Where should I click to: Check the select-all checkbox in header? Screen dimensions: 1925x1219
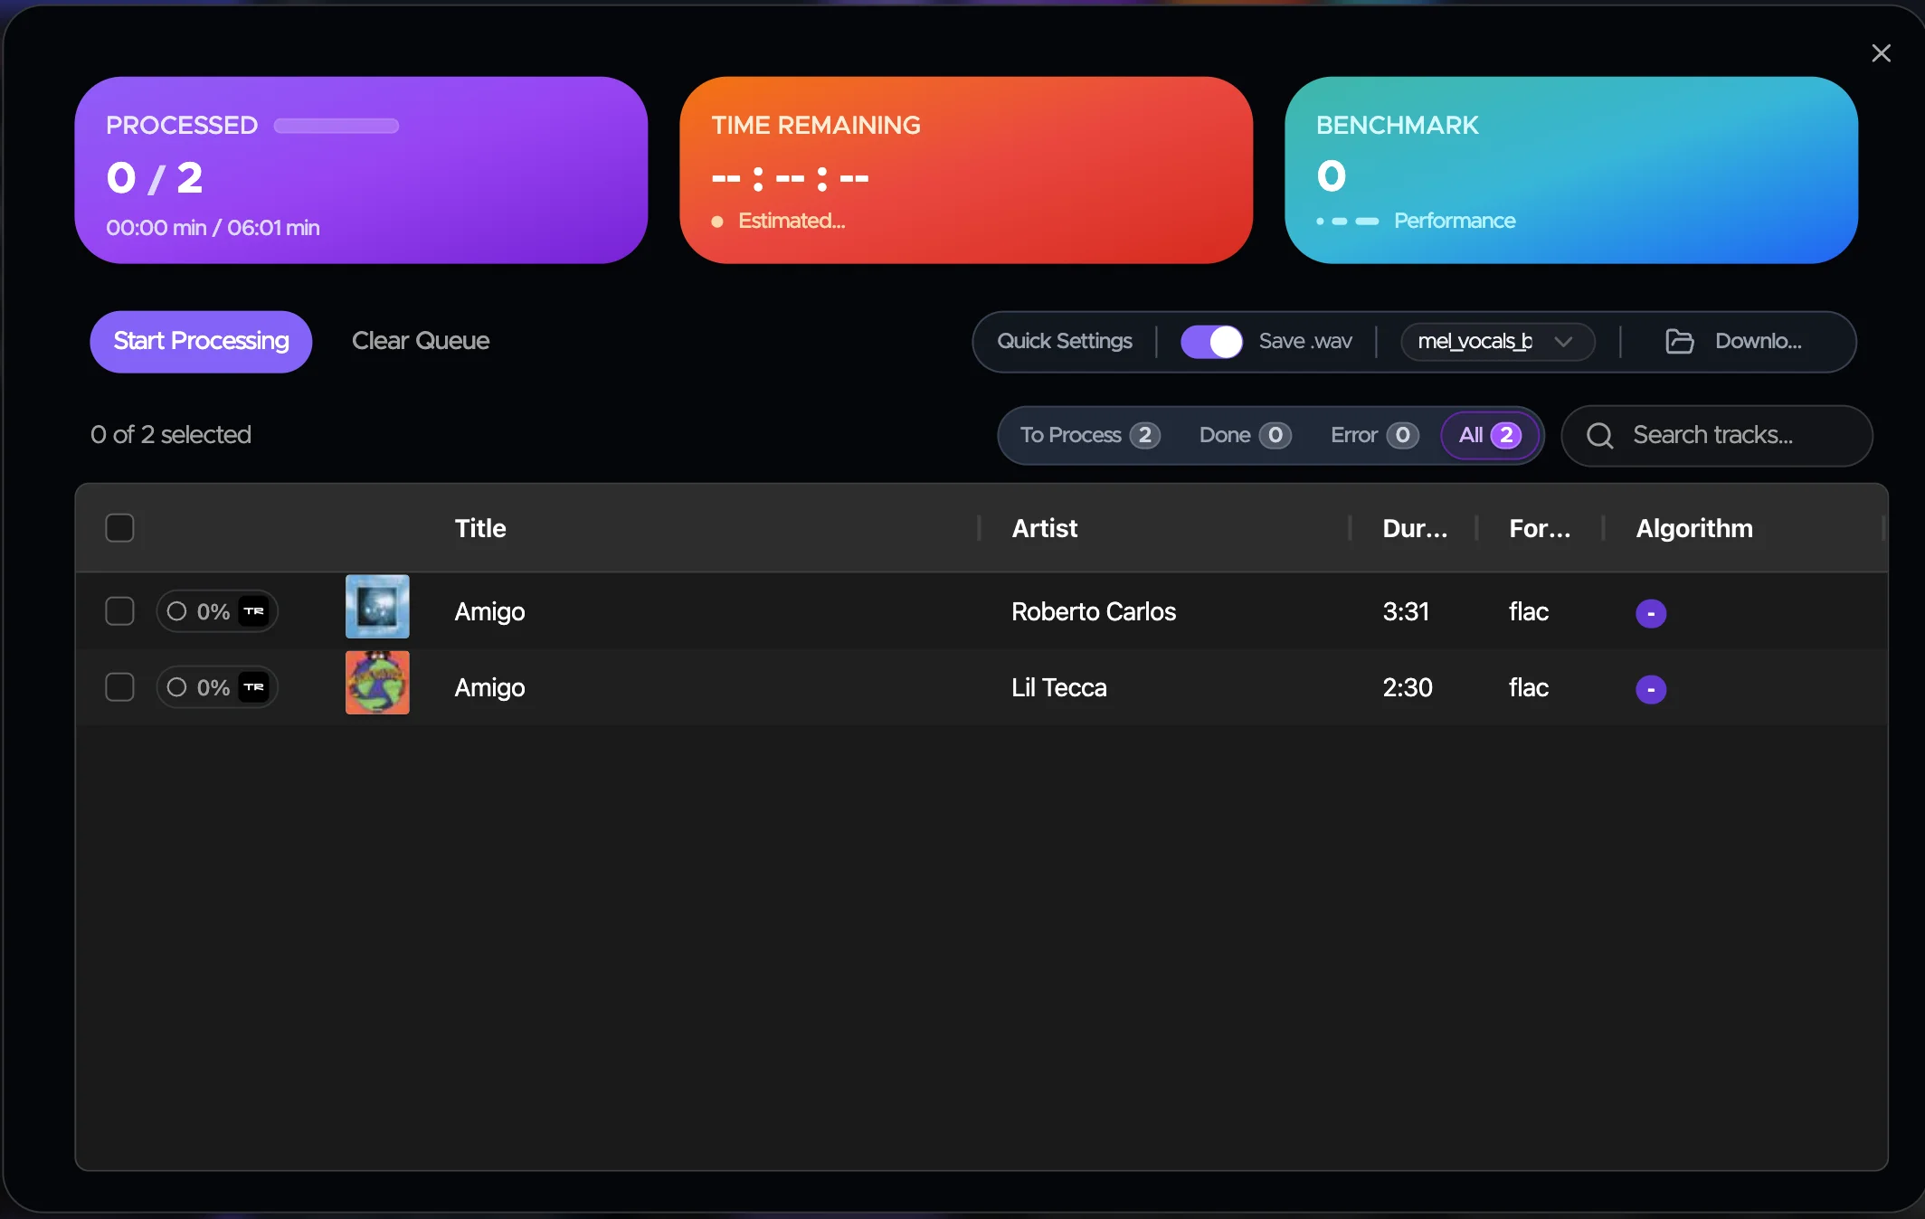pyautogui.click(x=119, y=528)
